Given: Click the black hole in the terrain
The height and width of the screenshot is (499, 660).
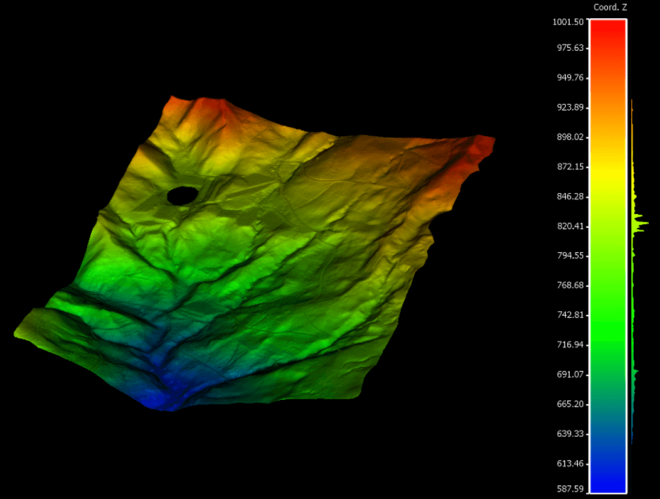Looking at the screenshot, I should point(181,195).
